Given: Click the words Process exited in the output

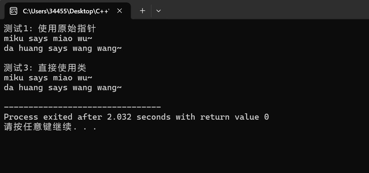Looking at the screenshot, I should click(38, 117).
